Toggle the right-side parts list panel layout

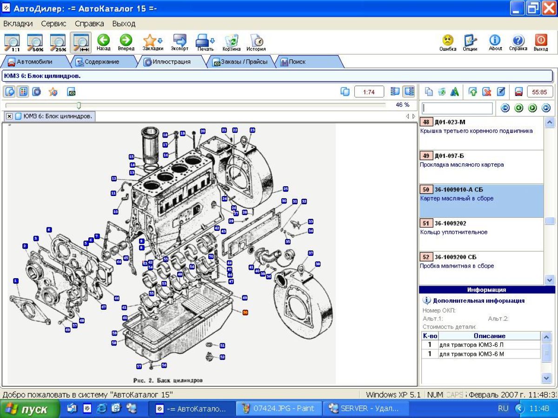click(x=409, y=91)
